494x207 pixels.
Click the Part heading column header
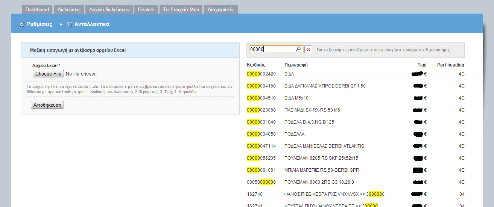click(450, 65)
